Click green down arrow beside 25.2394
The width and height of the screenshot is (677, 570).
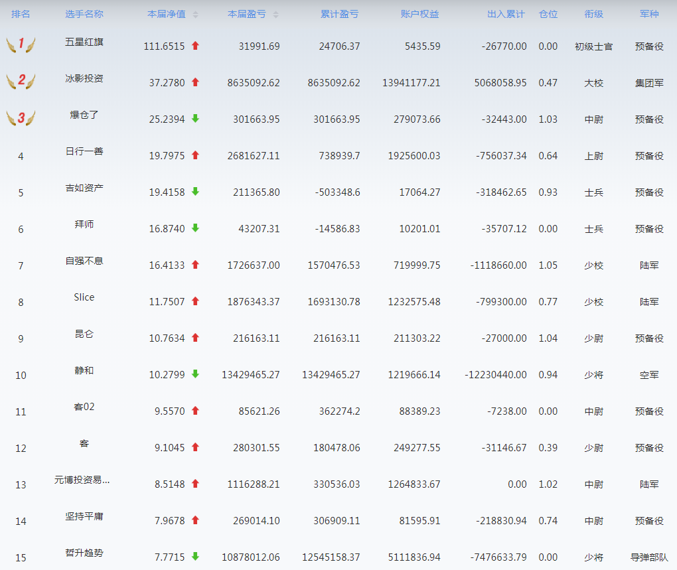[x=195, y=119]
